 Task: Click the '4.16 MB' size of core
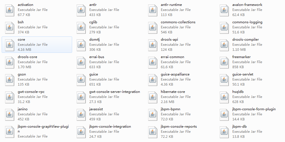24,49
